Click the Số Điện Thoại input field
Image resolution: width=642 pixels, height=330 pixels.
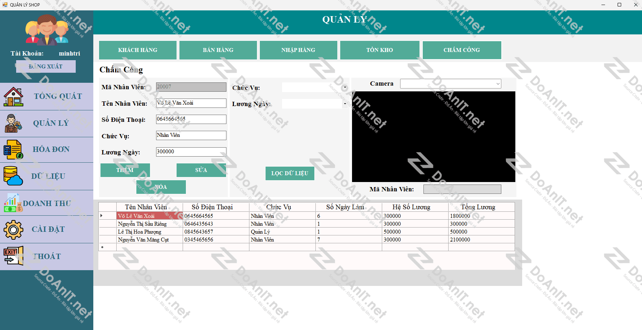pyautogui.click(x=191, y=119)
